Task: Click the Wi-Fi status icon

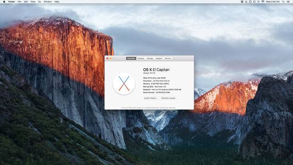Action: (x=263, y=1)
